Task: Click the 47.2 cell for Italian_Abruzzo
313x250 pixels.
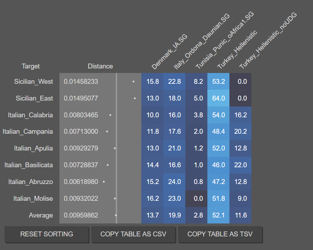Action: (218, 182)
